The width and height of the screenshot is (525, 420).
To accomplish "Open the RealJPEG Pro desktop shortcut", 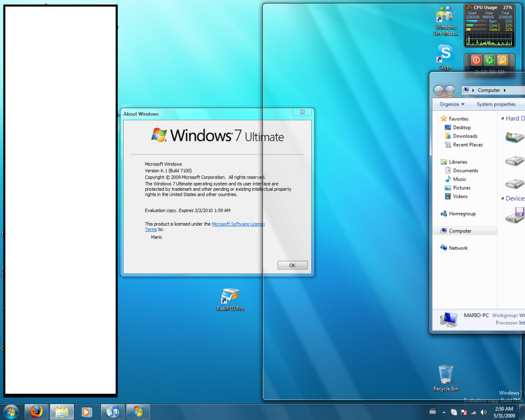I will (230, 300).
